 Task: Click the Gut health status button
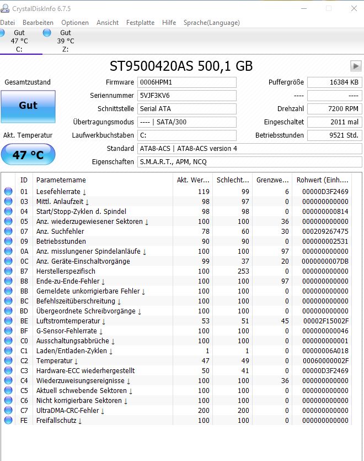28,106
